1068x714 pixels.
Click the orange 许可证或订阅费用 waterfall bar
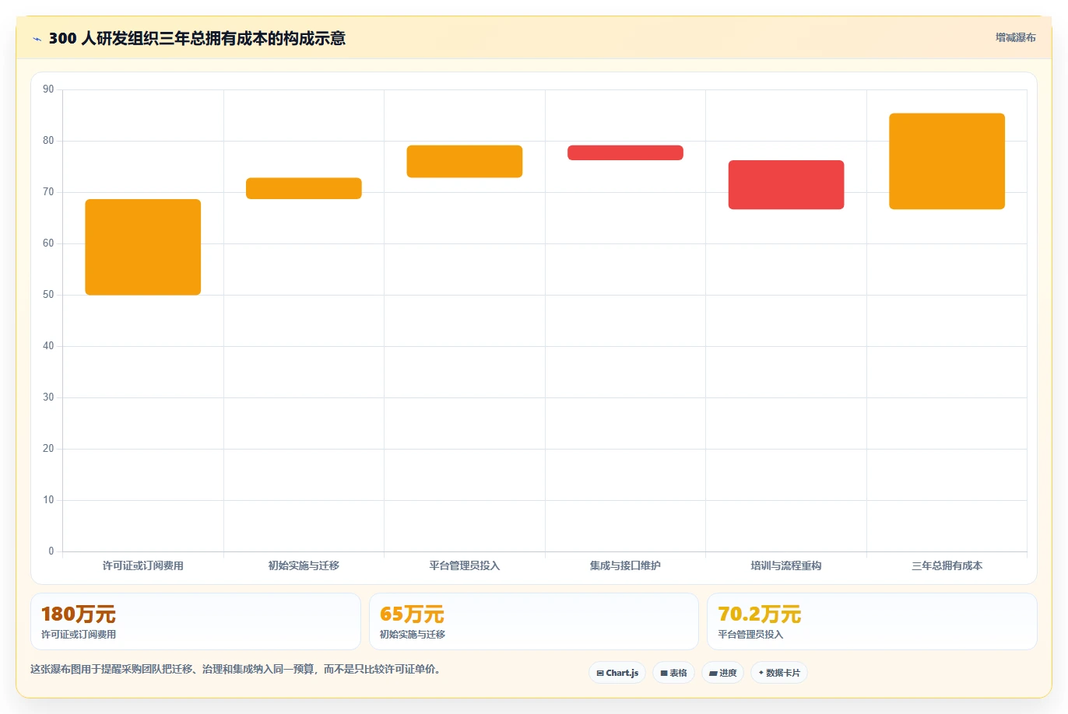143,247
